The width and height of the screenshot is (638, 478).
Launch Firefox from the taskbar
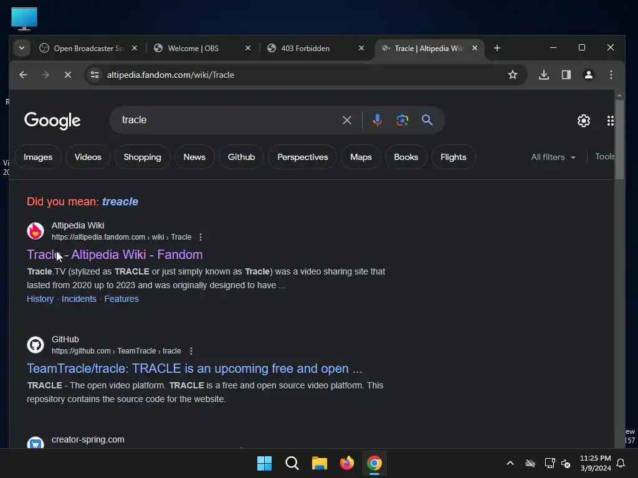tap(346, 463)
